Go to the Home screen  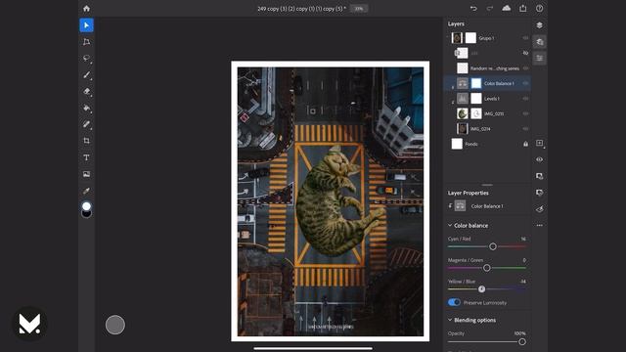(x=86, y=9)
